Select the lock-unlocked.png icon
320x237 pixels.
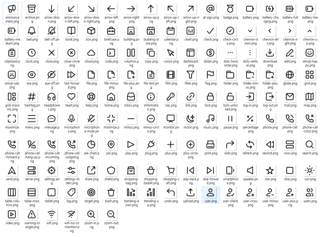pos(230,97)
